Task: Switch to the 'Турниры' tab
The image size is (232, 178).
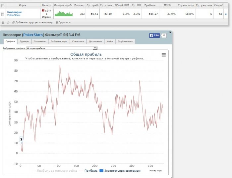Action: (24, 42)
